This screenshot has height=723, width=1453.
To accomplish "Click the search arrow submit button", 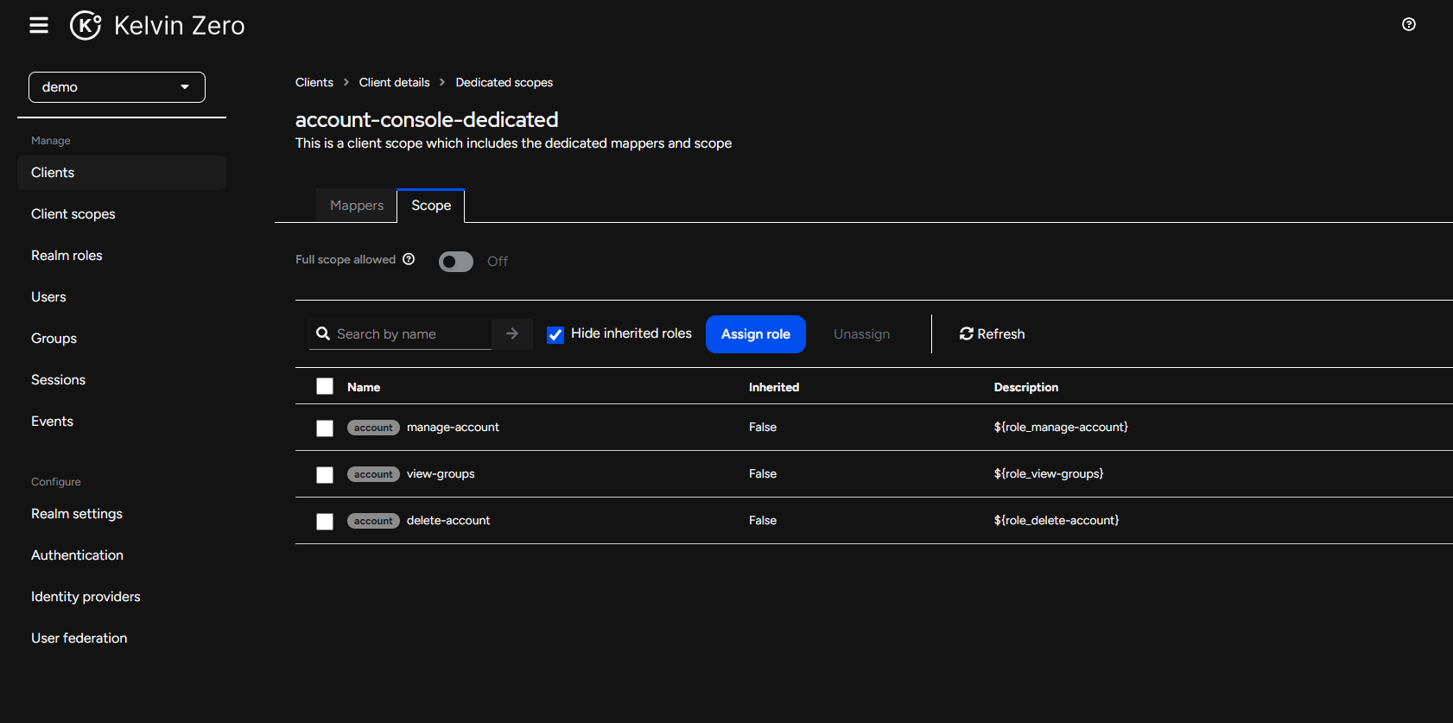I will [x=512, y=333].
